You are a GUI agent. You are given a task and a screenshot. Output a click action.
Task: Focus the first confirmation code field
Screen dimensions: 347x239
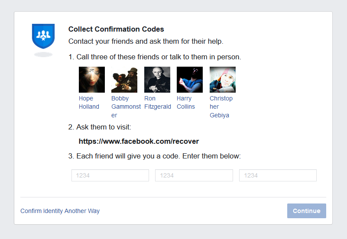point(110,175)
